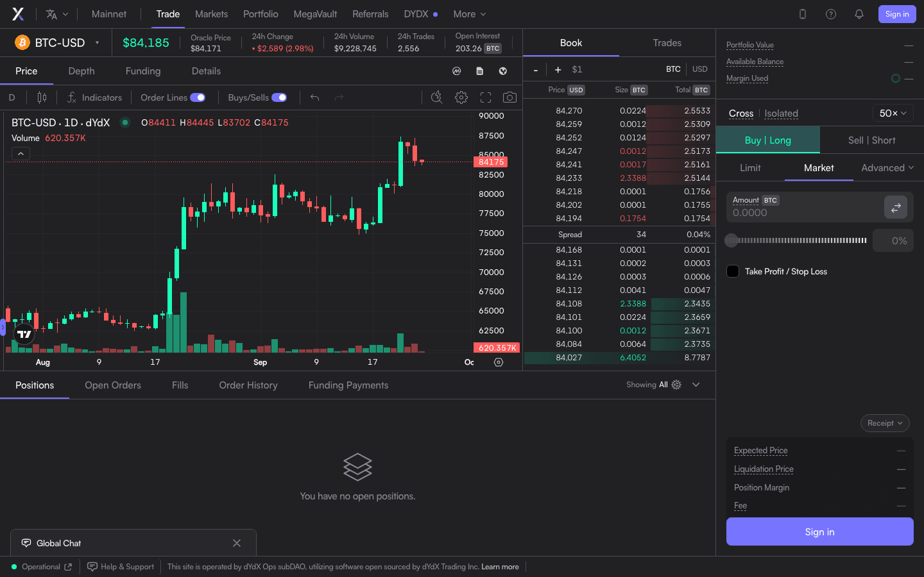Click the swap amount denomination icon
The width and height of the screenshot is (924, 577).
tap(896, 207)
